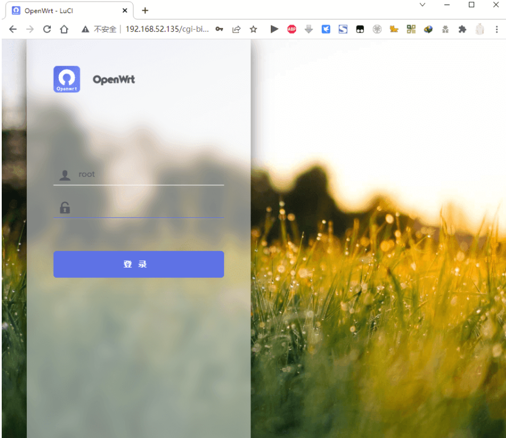Image resolution: width=506 pixels, height=438 pixels.
Task: Open a new browser tab
Action: click(145, 10)
